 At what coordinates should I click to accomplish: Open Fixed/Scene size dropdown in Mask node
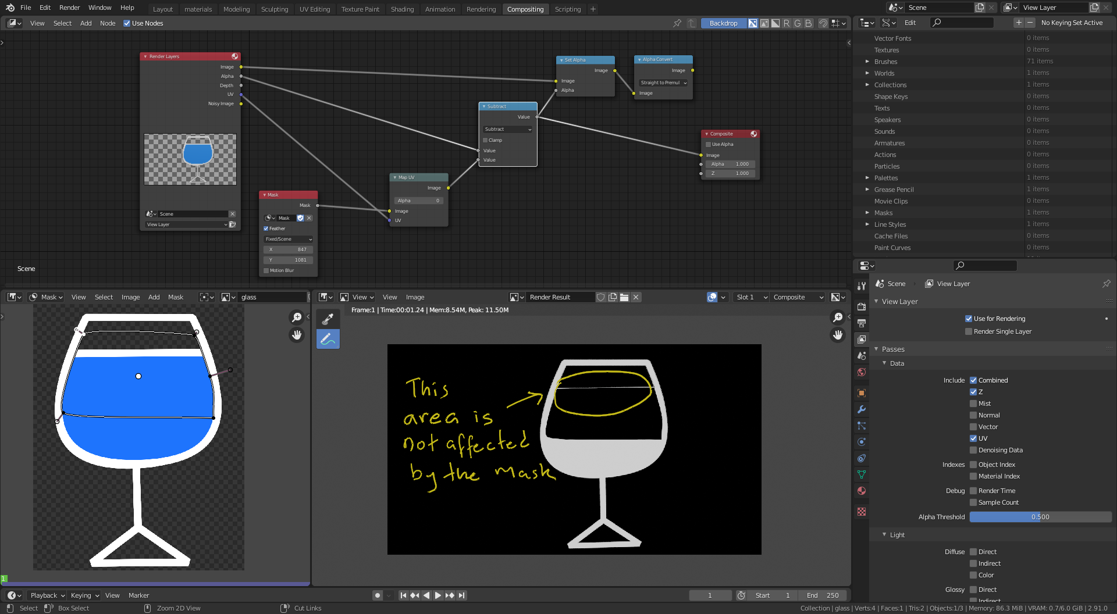[x=289, y=239]
